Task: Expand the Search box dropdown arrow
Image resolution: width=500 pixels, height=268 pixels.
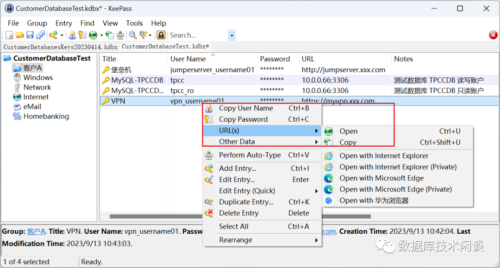Action: tap(232, 35)
